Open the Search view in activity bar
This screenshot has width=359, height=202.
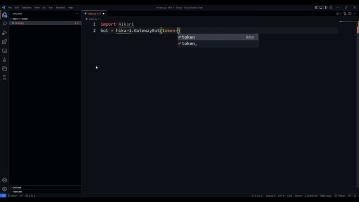click(x=4, y=24)
